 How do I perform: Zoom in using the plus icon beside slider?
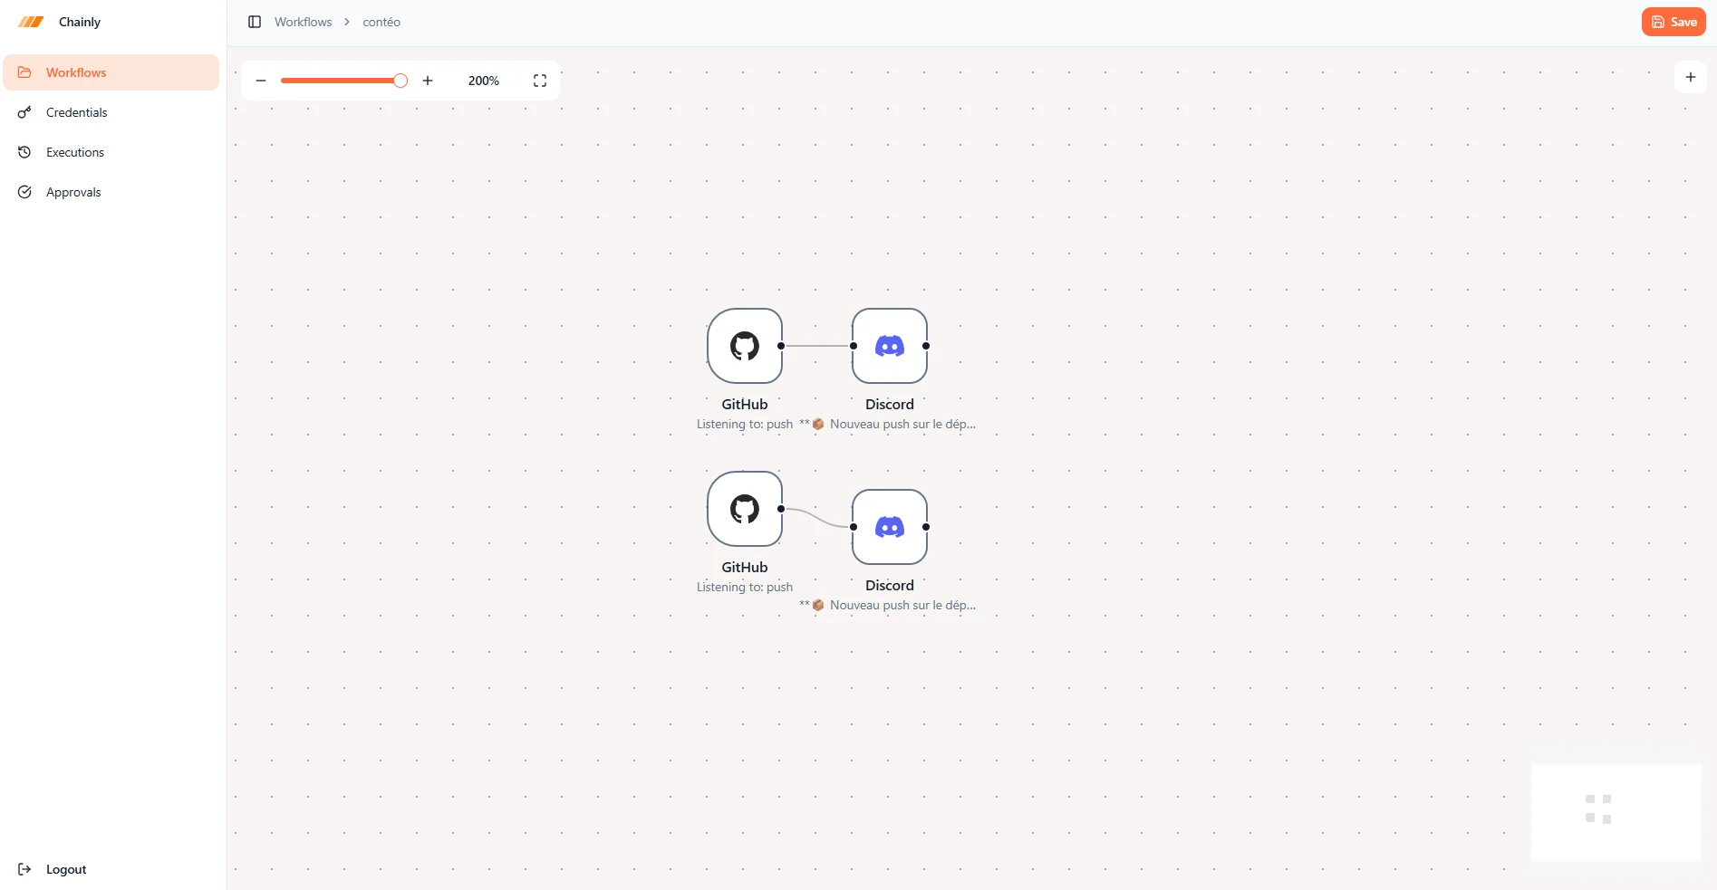click(x=428, y=81)
